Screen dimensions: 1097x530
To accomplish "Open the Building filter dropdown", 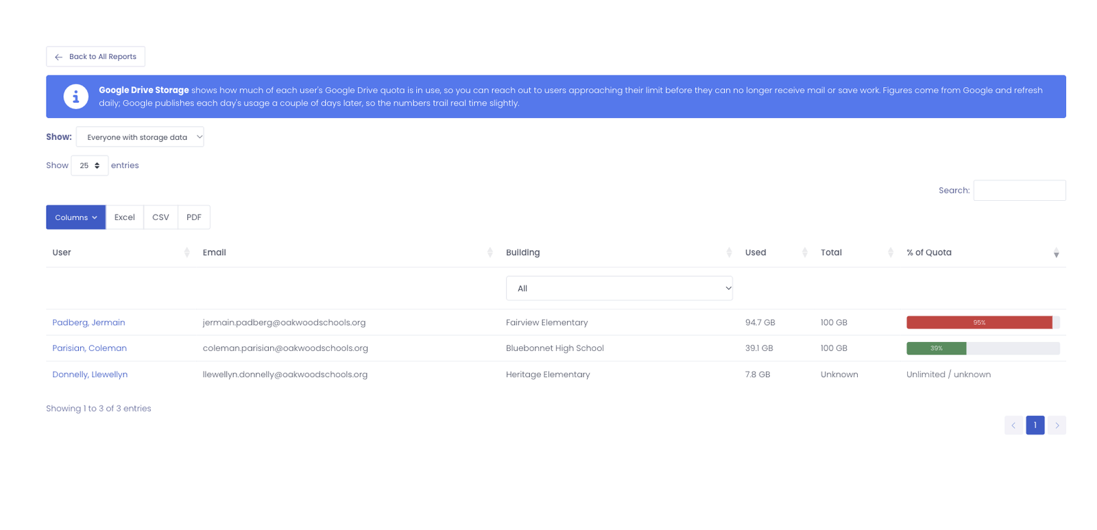I will coord(619,289).
